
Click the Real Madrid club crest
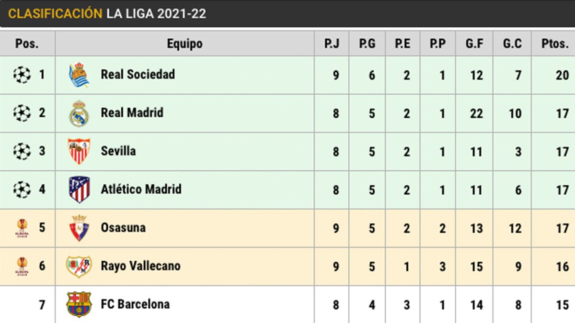(x=79, y=113)
